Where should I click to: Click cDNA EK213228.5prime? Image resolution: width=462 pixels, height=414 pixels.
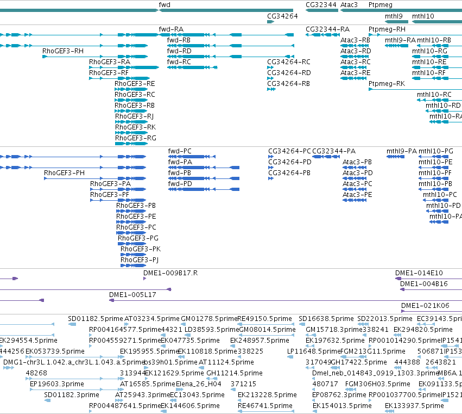[x=240, y=401]
